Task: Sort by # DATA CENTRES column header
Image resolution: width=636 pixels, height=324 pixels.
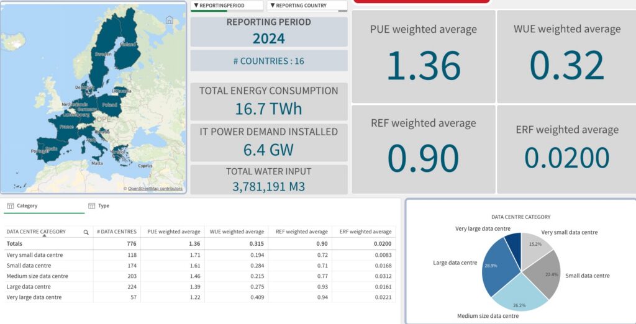Action: click(116, 232)
